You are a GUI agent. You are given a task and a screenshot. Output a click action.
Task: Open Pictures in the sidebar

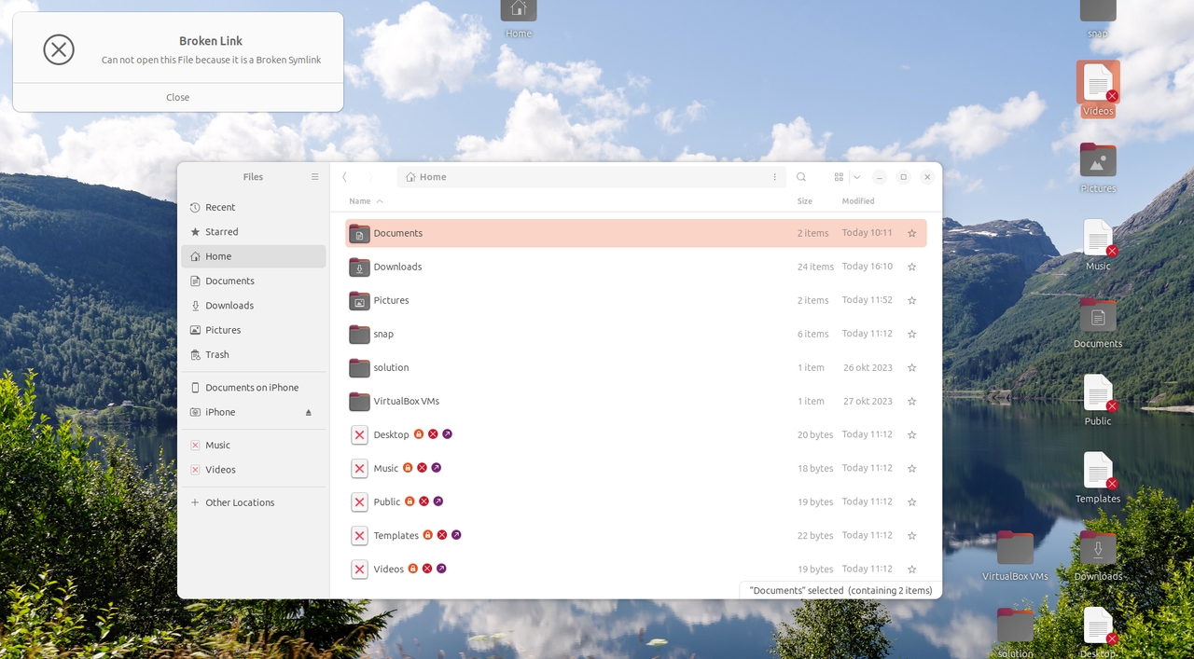[x=253, y=330]
